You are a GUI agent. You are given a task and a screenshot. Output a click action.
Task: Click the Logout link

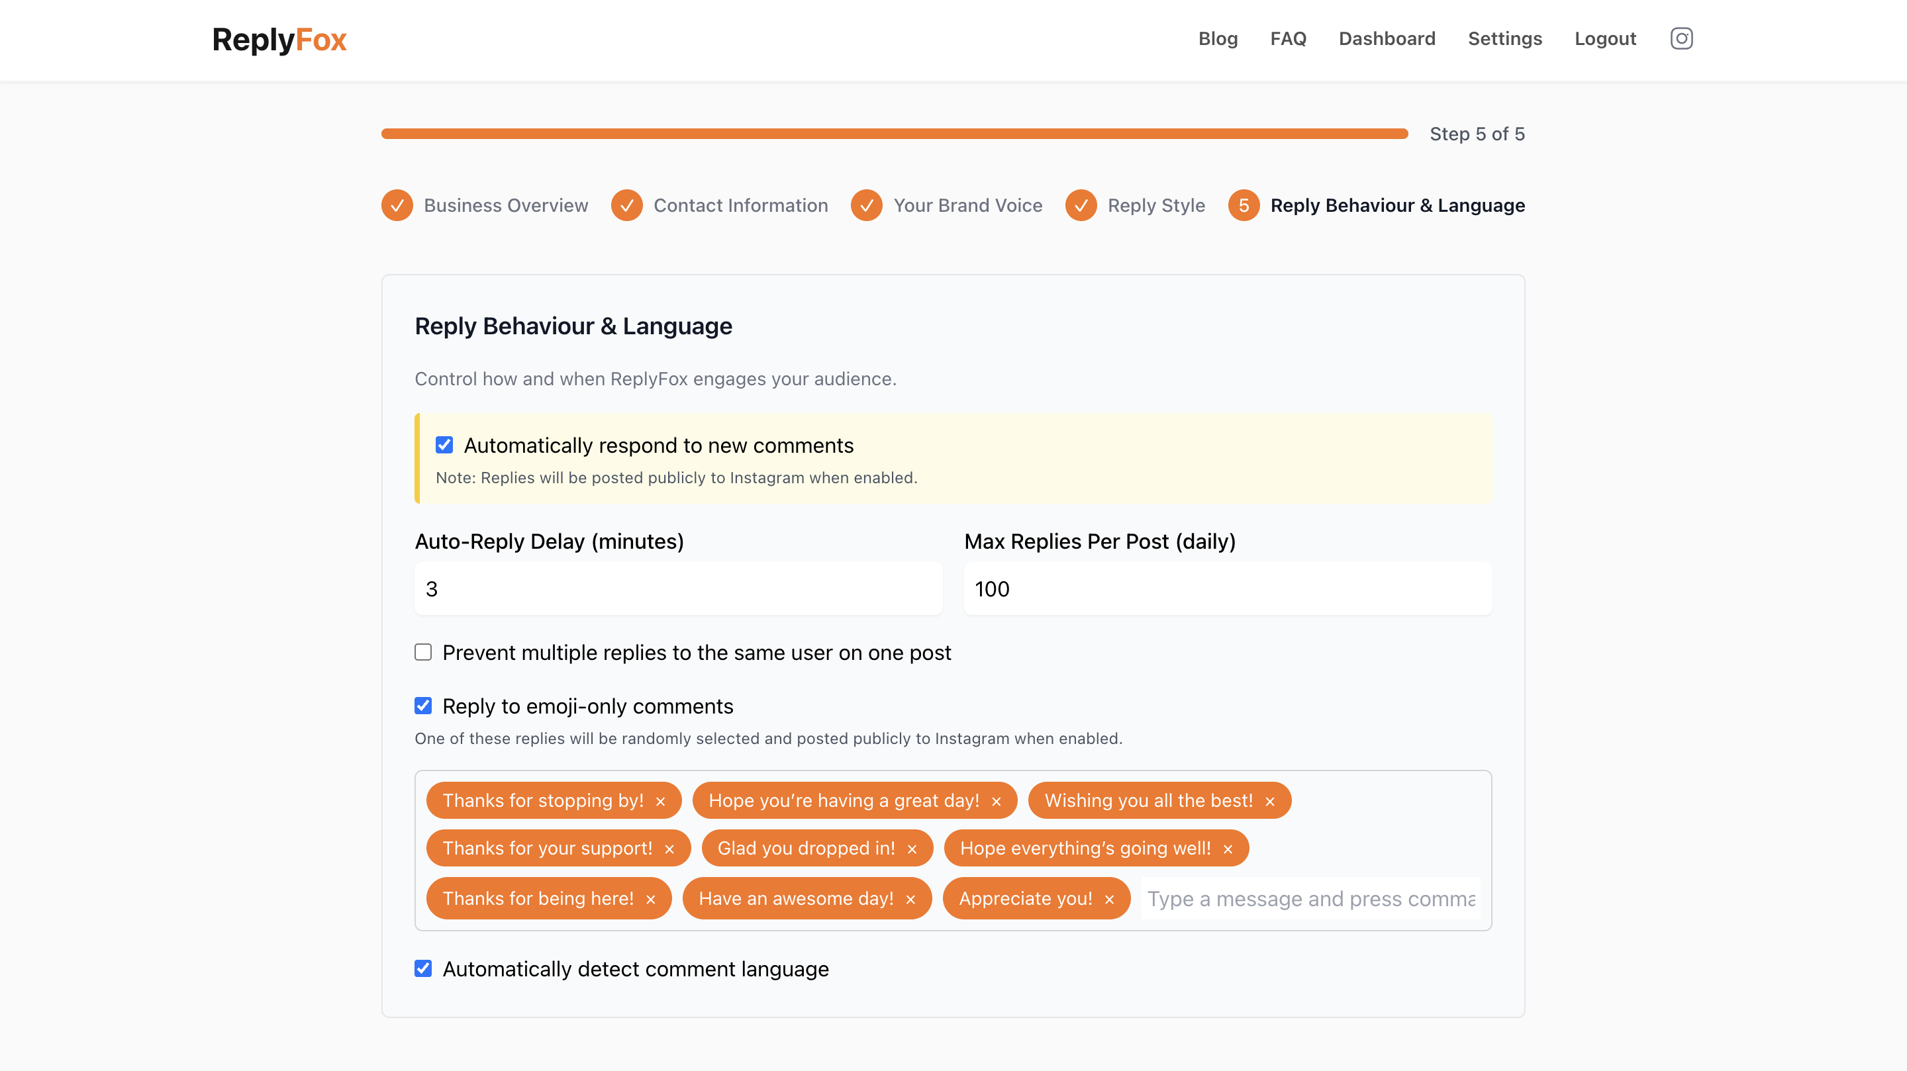click(x=1605, y=38)
